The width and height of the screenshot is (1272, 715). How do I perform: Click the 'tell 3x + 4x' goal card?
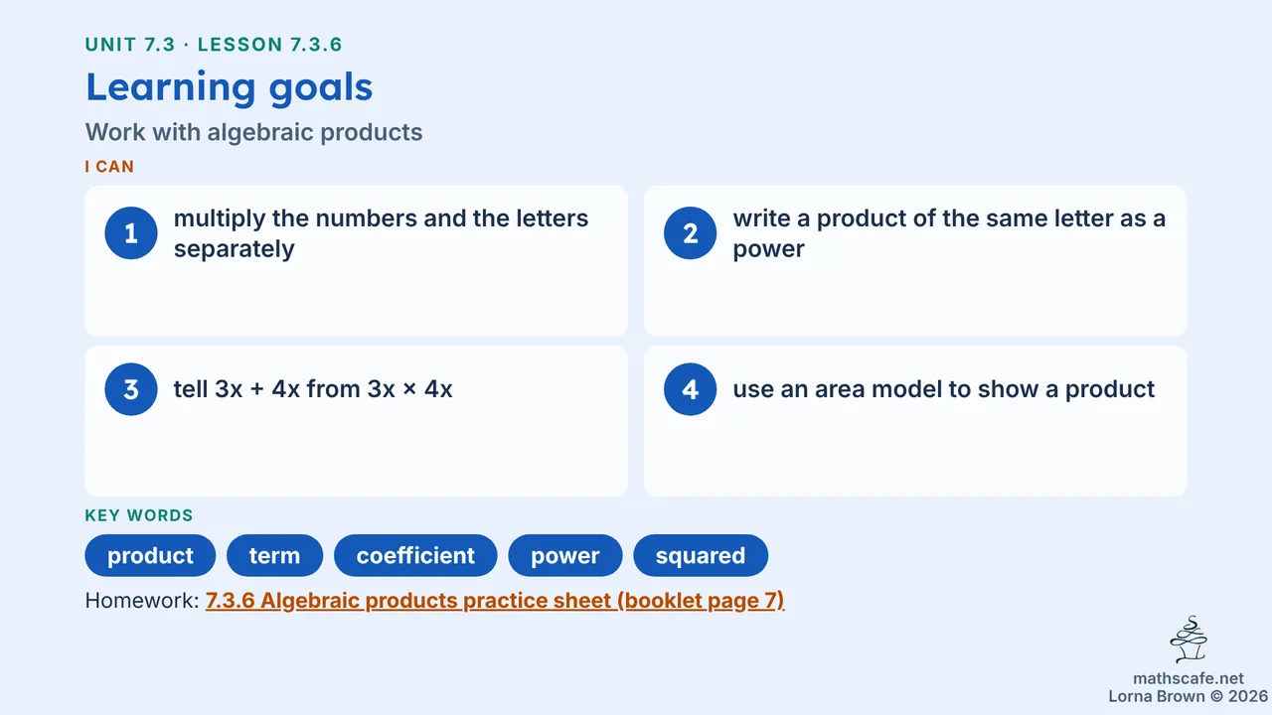(x=357, y=421)
